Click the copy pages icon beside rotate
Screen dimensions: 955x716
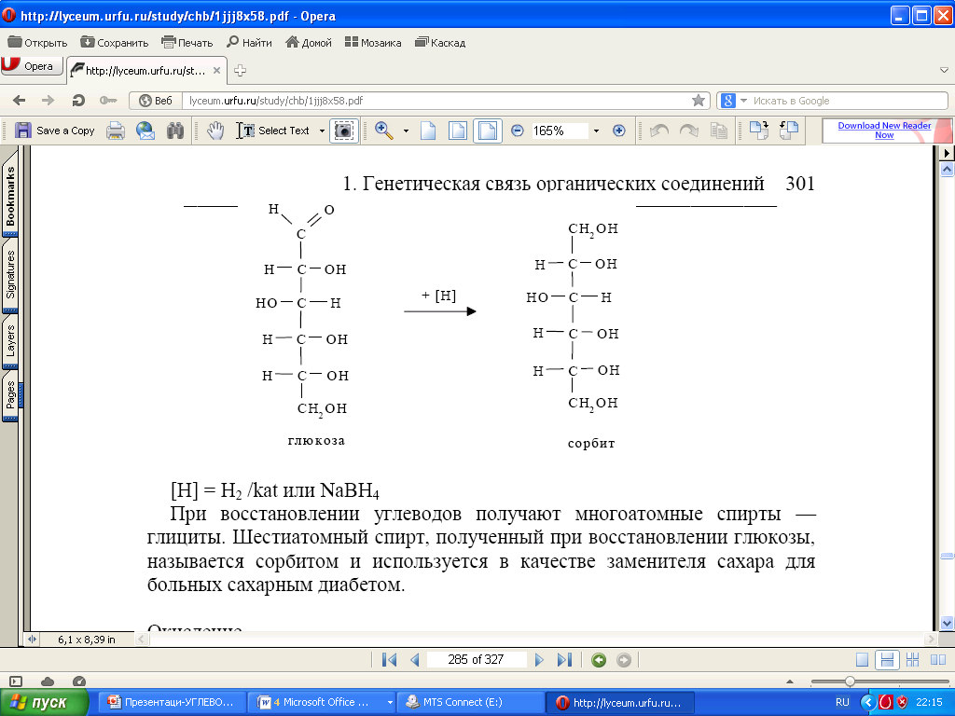pos(719,131)
